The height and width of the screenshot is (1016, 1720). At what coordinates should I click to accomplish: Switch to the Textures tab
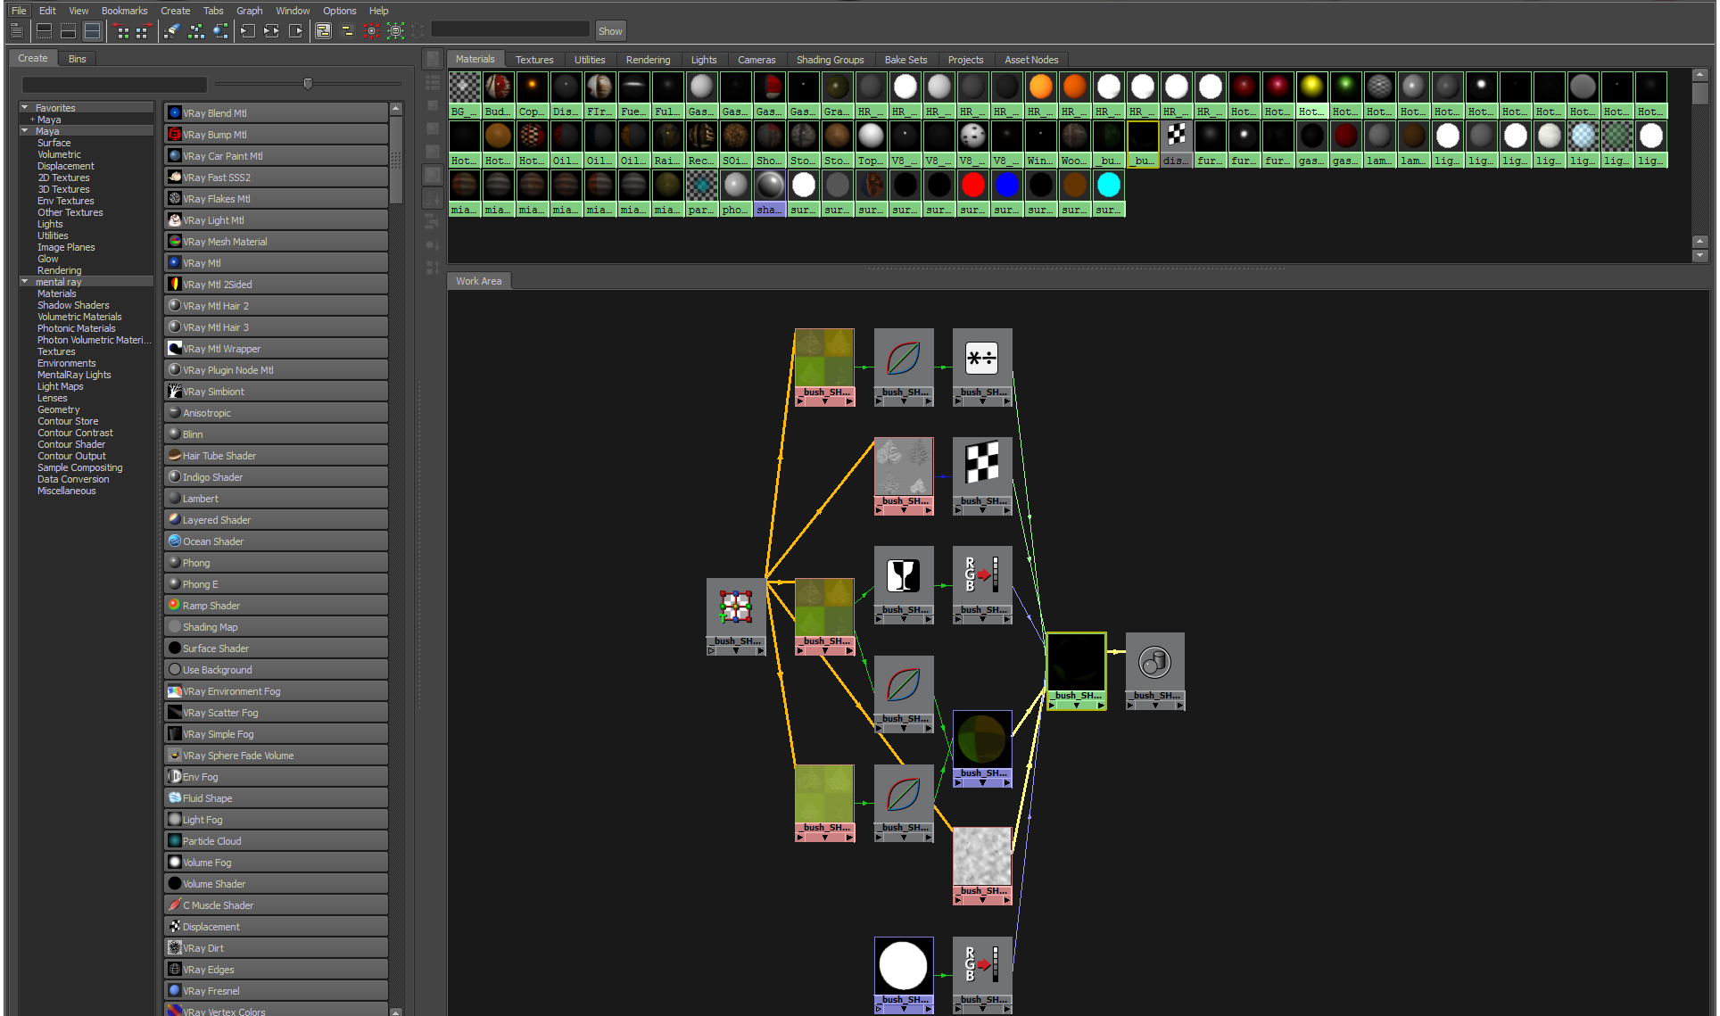[x=534, y=60]
